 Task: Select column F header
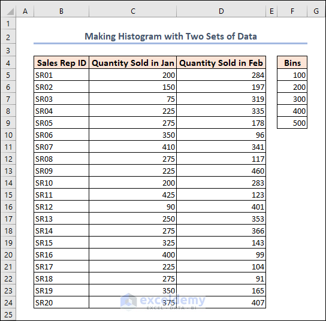tap(292, 11)
